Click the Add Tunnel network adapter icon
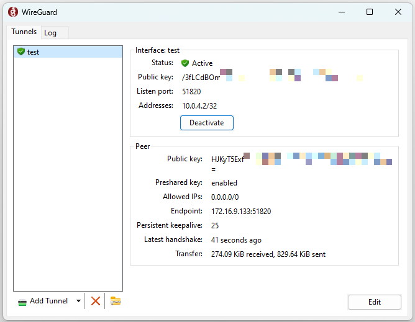Screen dimensions: 415x322 point(22,302)
